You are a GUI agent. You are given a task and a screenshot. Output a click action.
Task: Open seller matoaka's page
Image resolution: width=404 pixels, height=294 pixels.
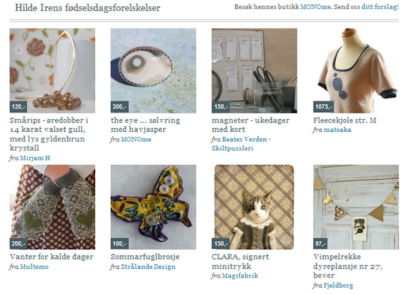point(337,129)
